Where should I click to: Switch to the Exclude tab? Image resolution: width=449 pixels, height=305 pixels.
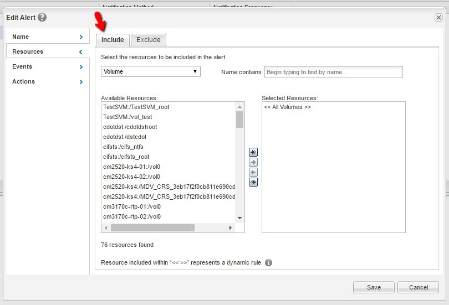pos(149,40)
